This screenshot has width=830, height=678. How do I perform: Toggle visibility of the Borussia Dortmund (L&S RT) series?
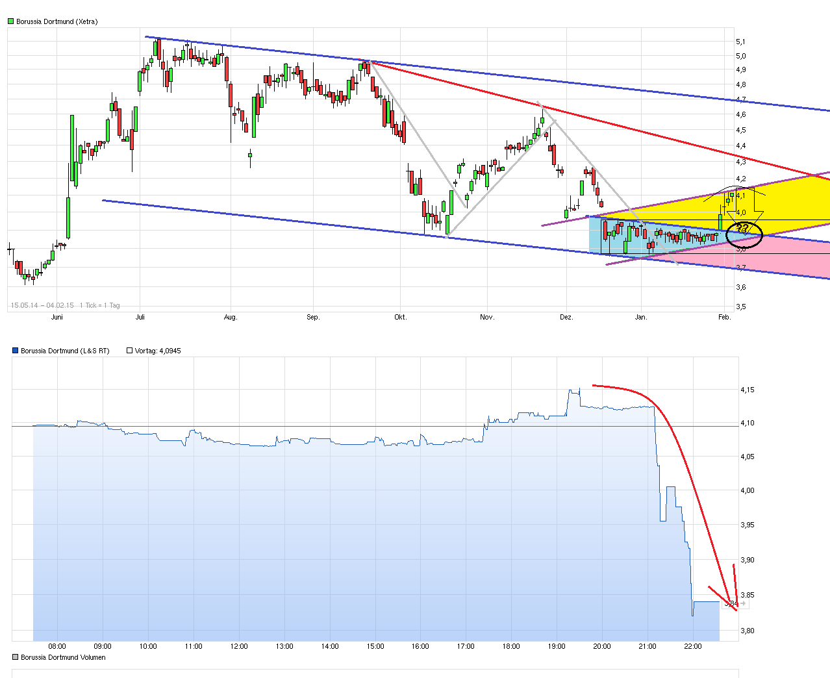point(14,350)
